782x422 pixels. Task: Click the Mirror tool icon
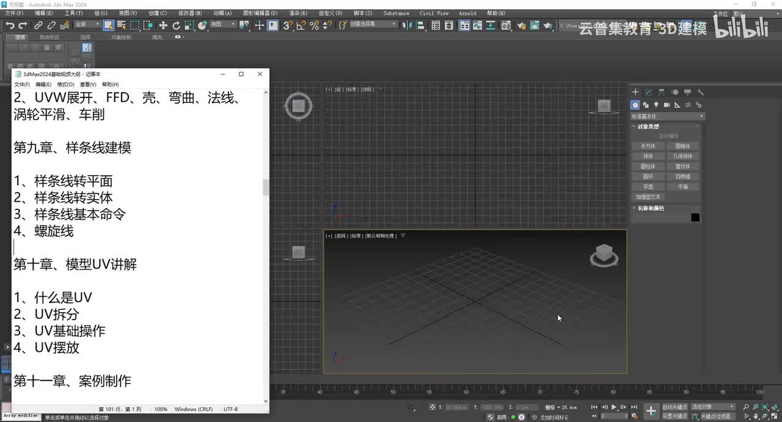[x=407, y=25]
